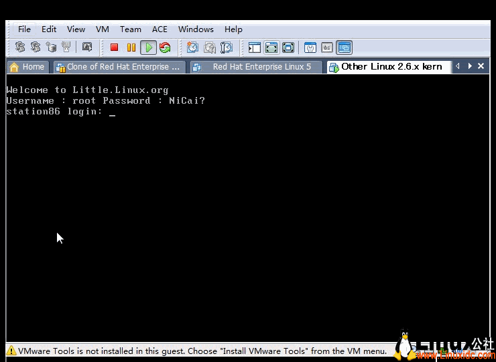Toggle Quick Switch mode

(288, 48)
